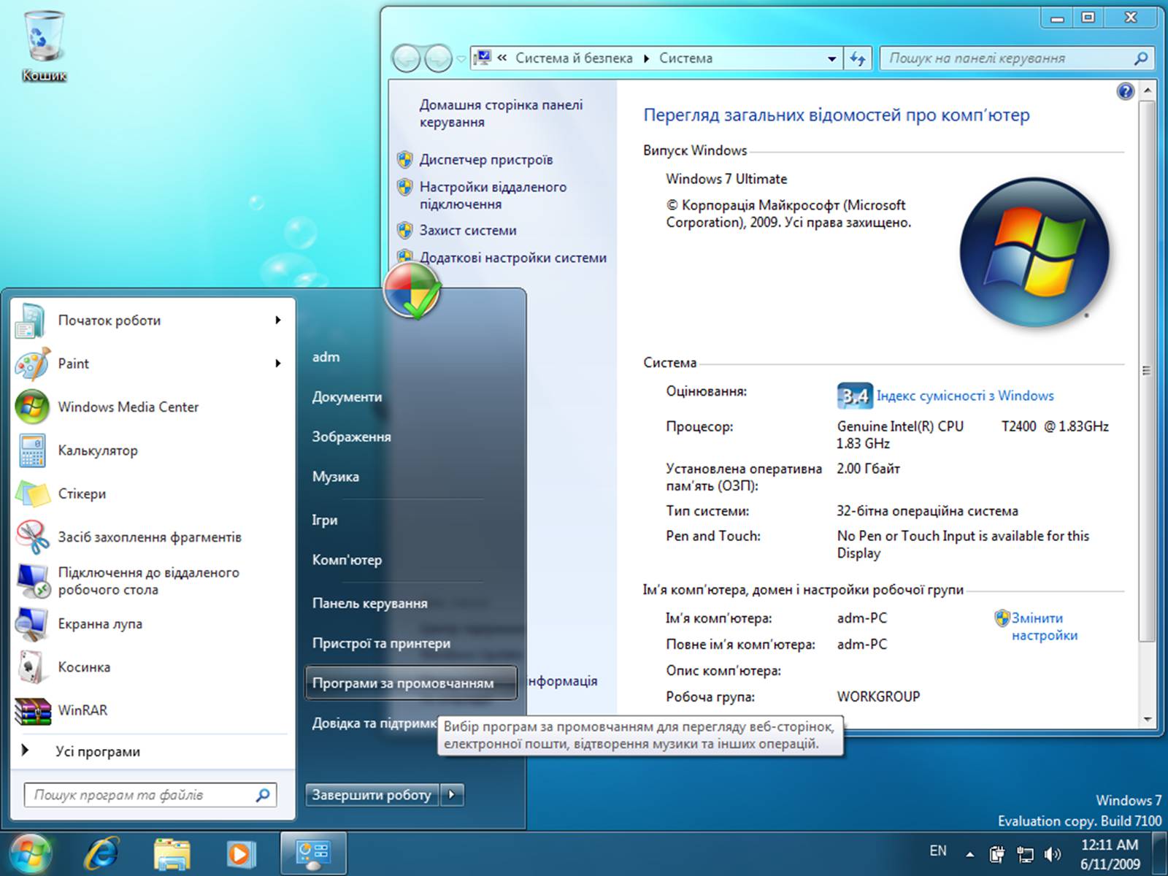Screen dimensions: 1168x876
Task: Expand the Початок роботи jump list arrow
Action: click(x=278, y=320)
